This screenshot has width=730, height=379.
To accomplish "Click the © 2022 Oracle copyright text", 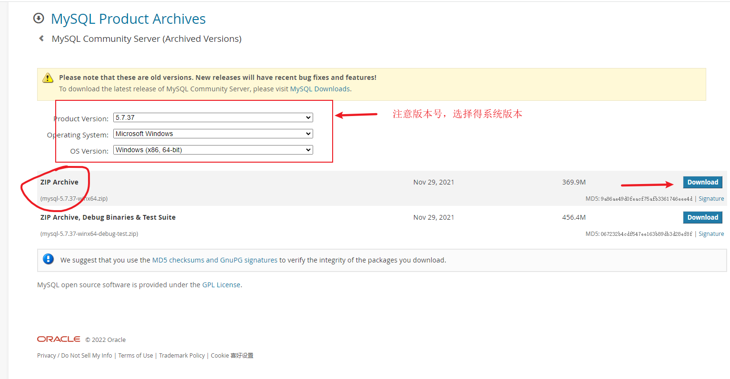I will (x=106, y=340).
